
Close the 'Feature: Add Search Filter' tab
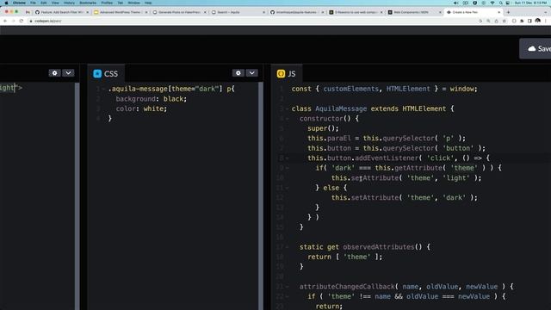(88, 12)
